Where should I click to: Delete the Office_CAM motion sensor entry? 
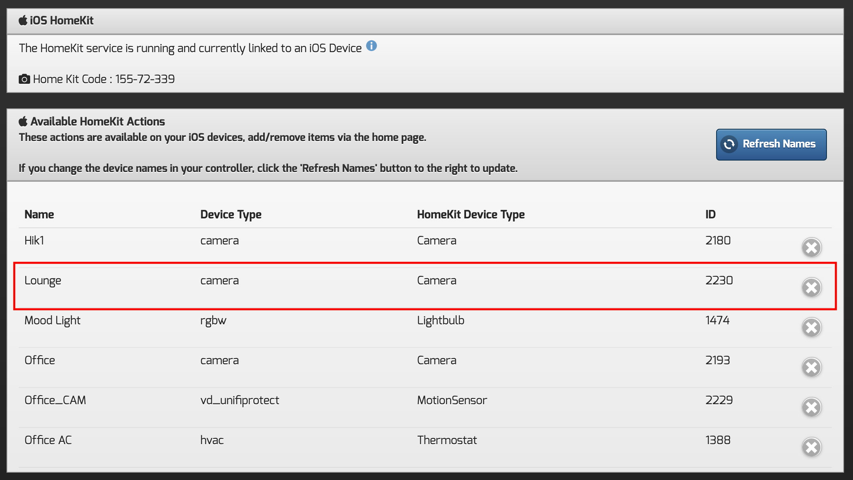click(811, 407)
